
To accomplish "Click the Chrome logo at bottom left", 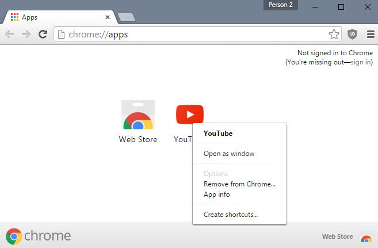I will coord(14,236).
